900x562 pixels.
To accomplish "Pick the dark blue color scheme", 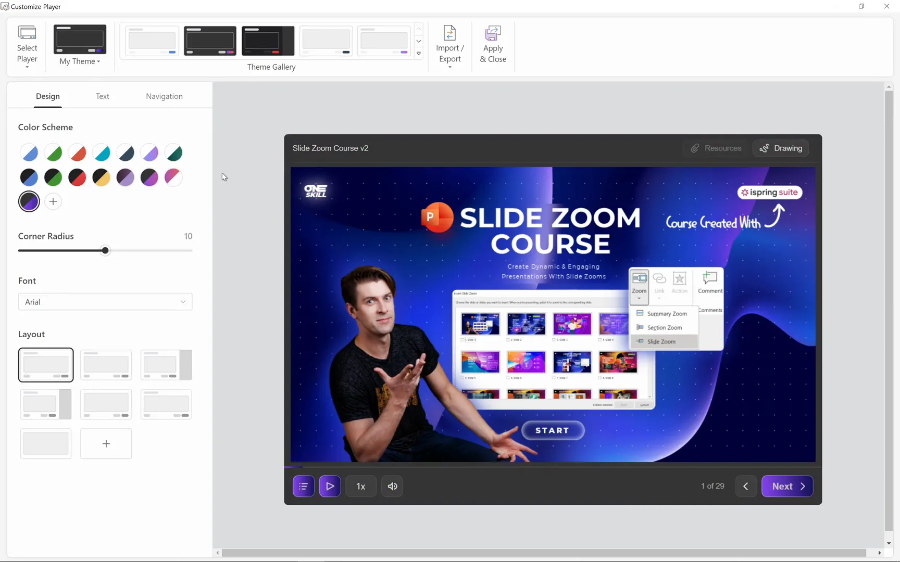I will click(29, 177).
